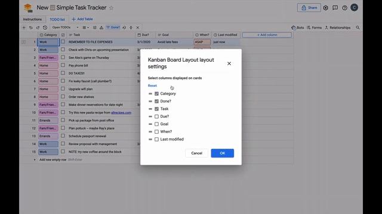This screenshot has width=382, height=214.
Task: Switch to the Instructions tab
Action: [x=32, y=19]
